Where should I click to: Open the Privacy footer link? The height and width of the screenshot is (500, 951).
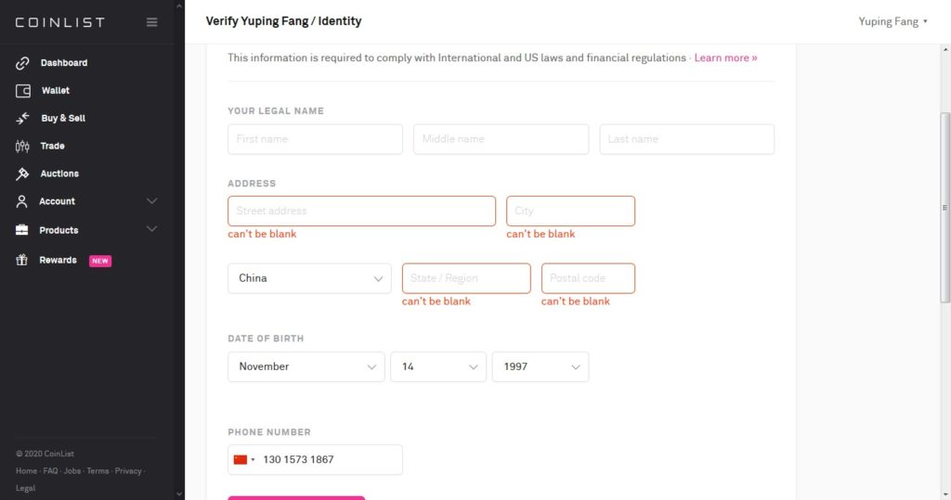coord(128,471)
